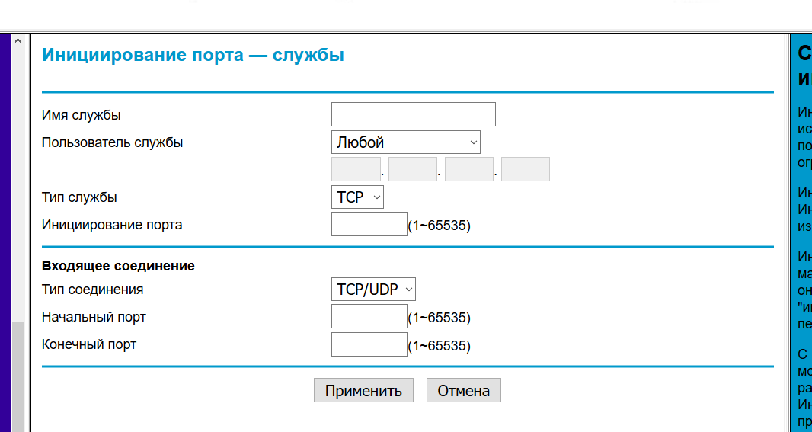Click the Пользователь службы label text
The width and height of the screenshot is (812, 432).
tap(112, 142)
